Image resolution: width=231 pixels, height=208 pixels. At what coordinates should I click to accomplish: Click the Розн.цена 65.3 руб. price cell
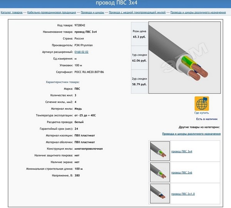pos(139,34)
